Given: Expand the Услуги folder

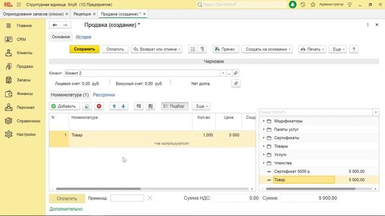Looking at the screenshot, I should point(264,155).
